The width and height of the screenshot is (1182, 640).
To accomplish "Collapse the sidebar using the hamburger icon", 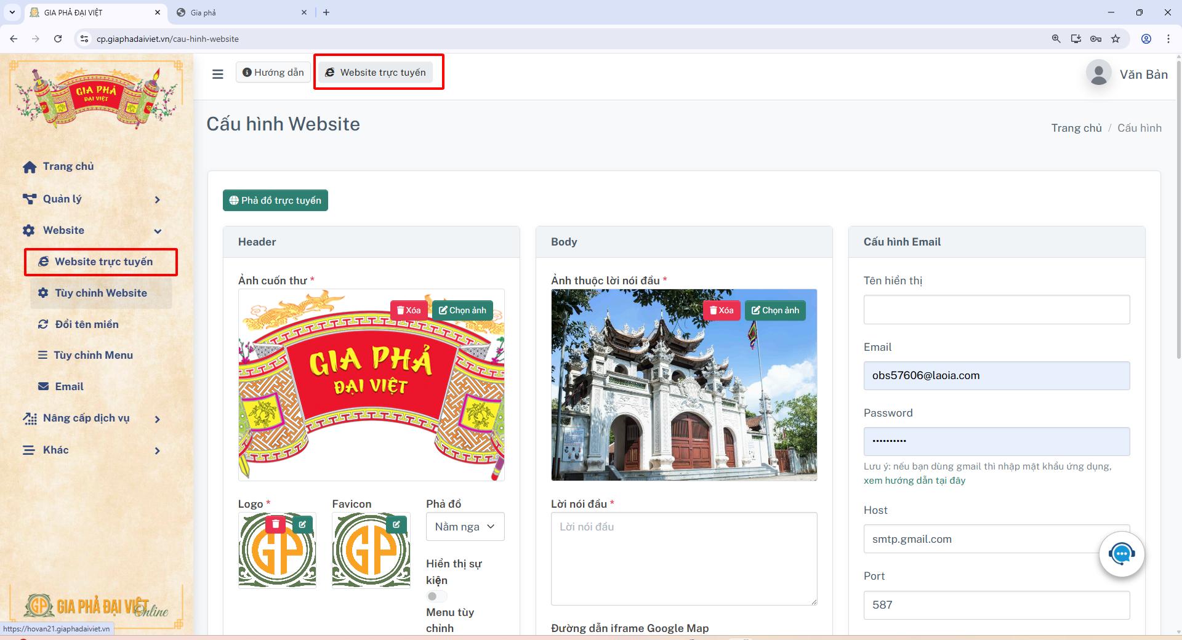I will click(x=219, y=73).
